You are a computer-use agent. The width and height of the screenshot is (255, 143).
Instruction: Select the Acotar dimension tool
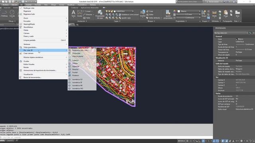click(80, 14)
